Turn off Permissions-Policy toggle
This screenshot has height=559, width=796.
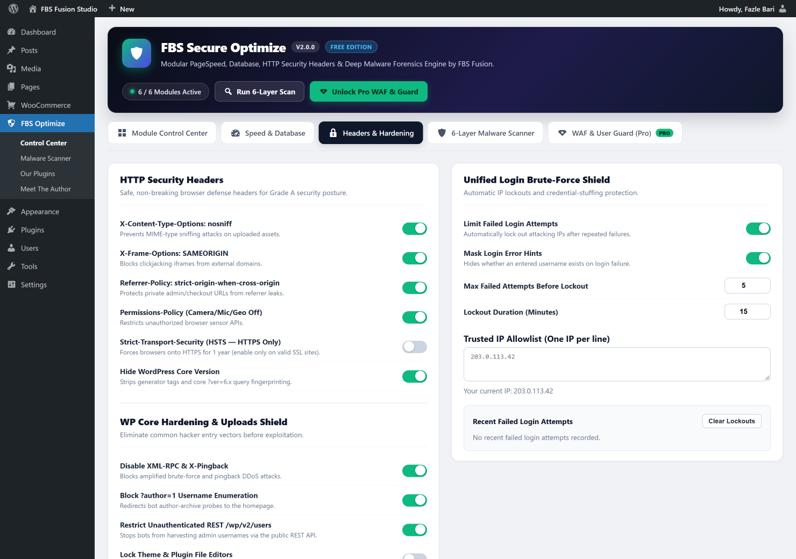(x=415, y=317)
